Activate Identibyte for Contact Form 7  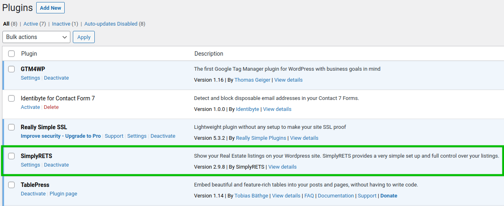click(31, 107)
